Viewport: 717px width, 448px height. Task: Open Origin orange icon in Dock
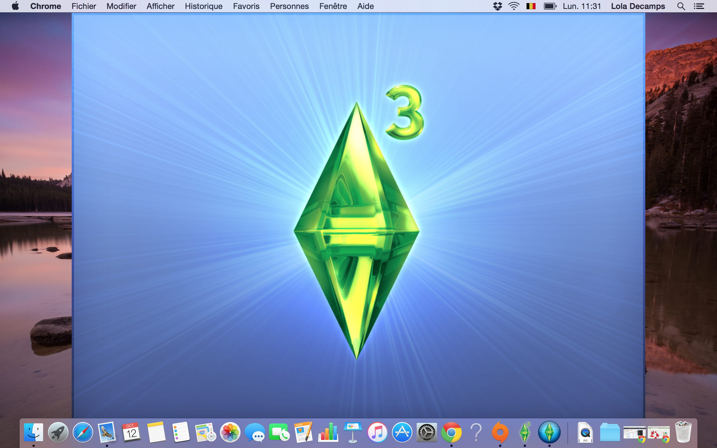coord(500,432)
